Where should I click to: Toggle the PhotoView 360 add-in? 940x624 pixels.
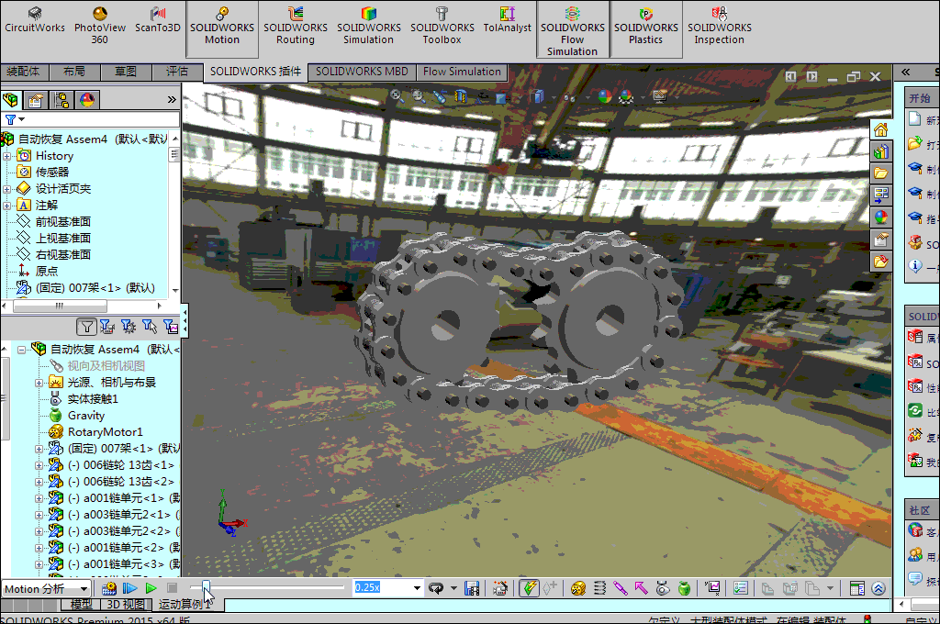click(x=99, y=26)
